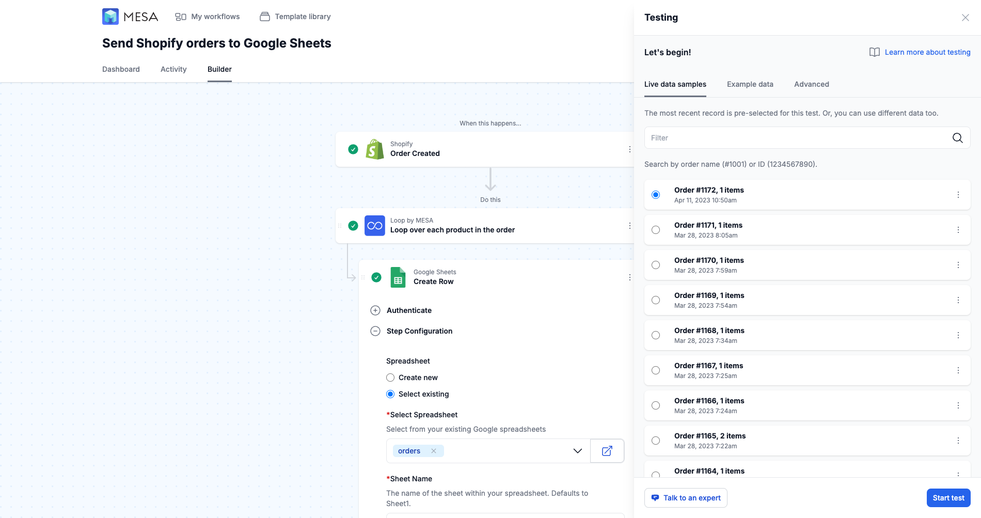Open options for Order #1168
The image size is (981, 518).
(x=958, y=335)
